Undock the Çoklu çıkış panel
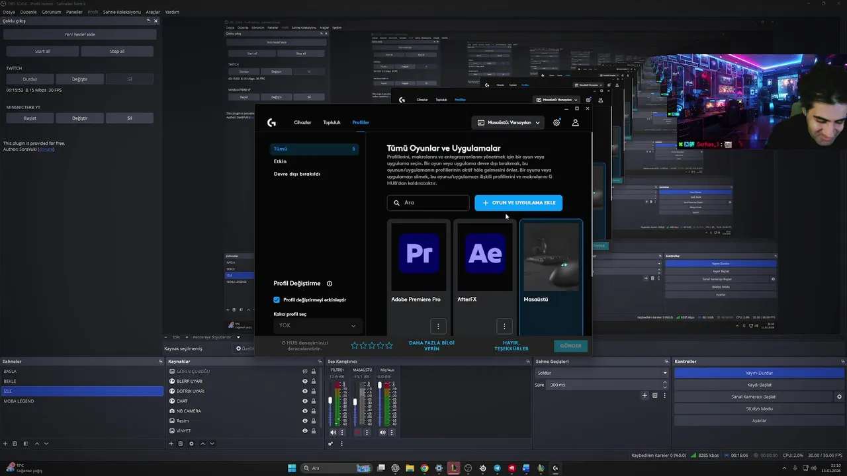 click(149, 20)
